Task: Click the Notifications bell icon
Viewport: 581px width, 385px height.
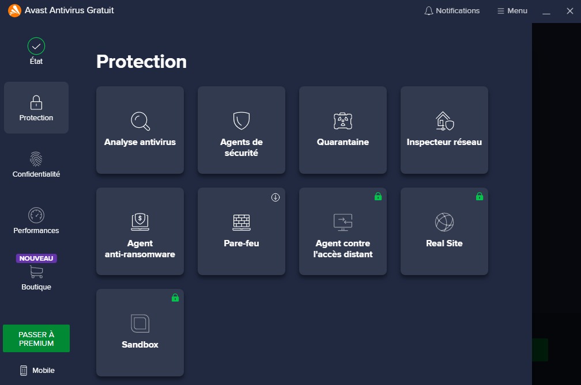Action: pyautogui.click(x=428, y=11)
